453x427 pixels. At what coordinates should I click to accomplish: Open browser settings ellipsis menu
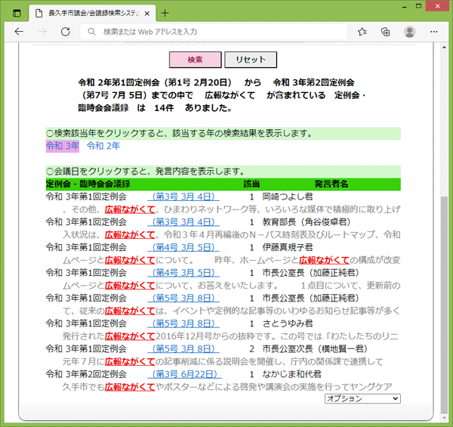[434, 32]
